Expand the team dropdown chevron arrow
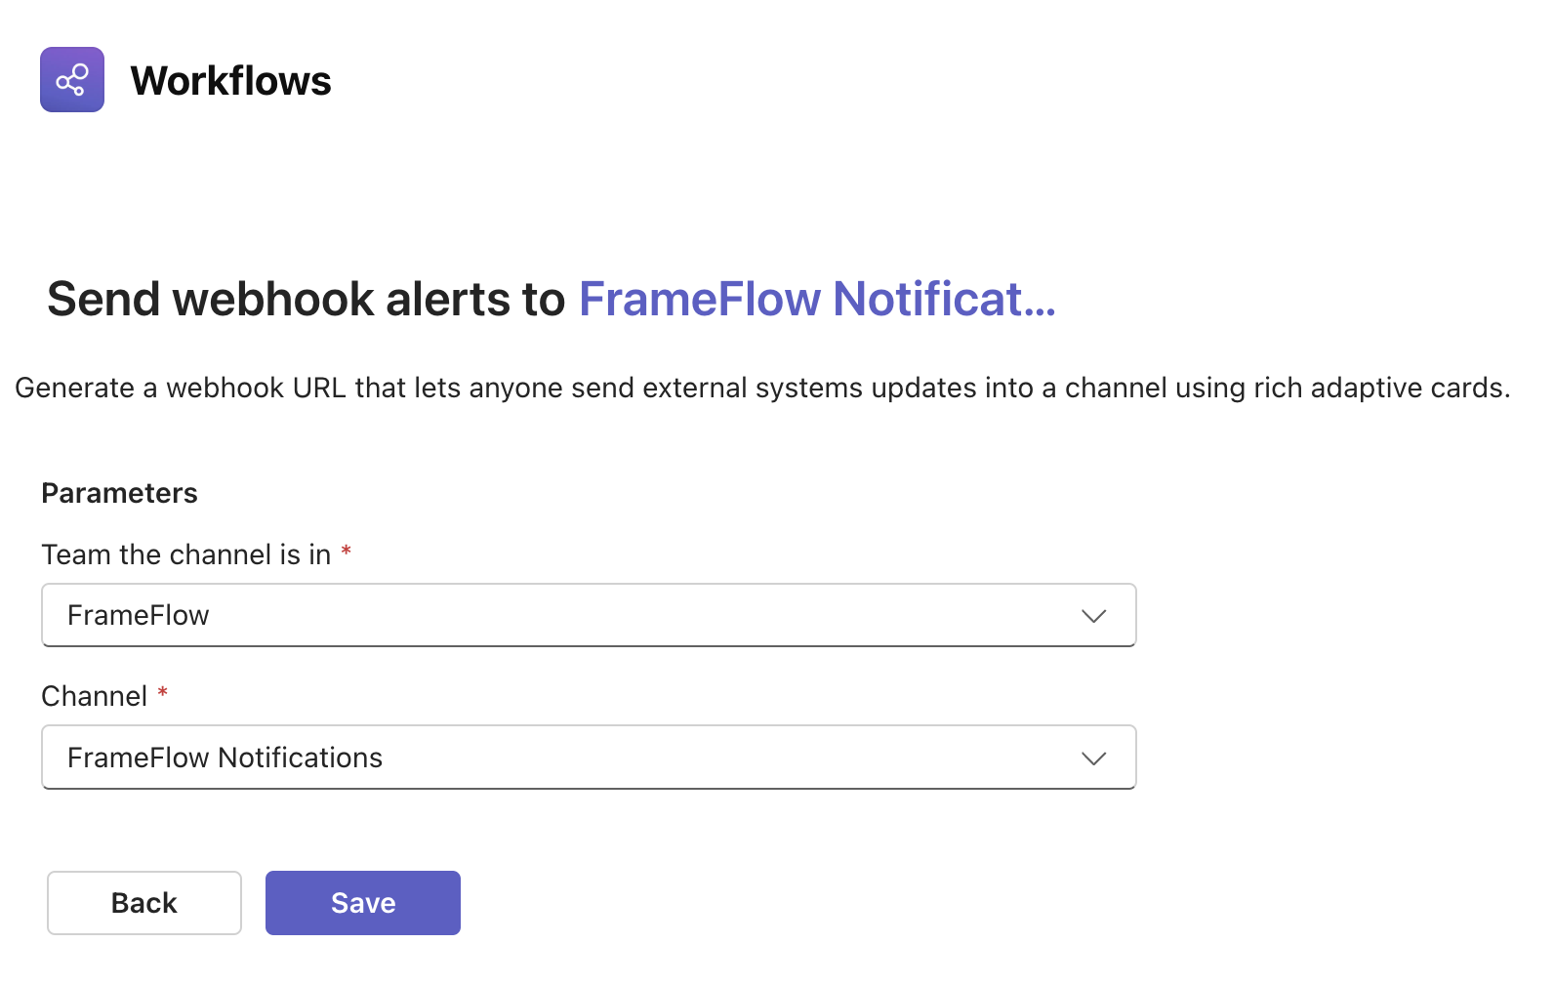The image size is (1554, 984). (x=1093, y=616)
